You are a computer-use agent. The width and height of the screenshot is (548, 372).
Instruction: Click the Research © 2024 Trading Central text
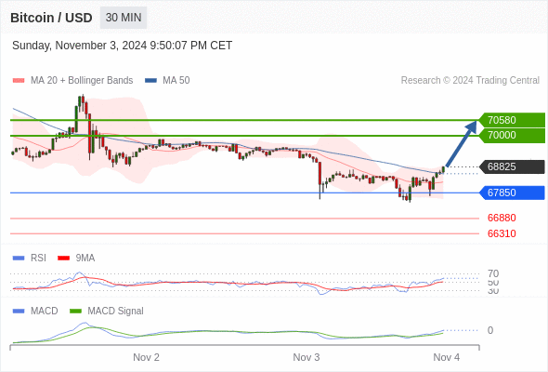click(x=470, y=81)
